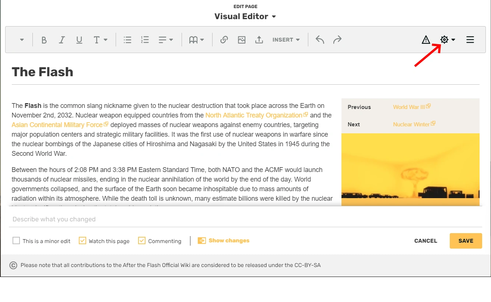Click the 'EDIT PAGE' heading text
Image resolution: width=491 pixels, height=302 pixels.
pos(245,7)
